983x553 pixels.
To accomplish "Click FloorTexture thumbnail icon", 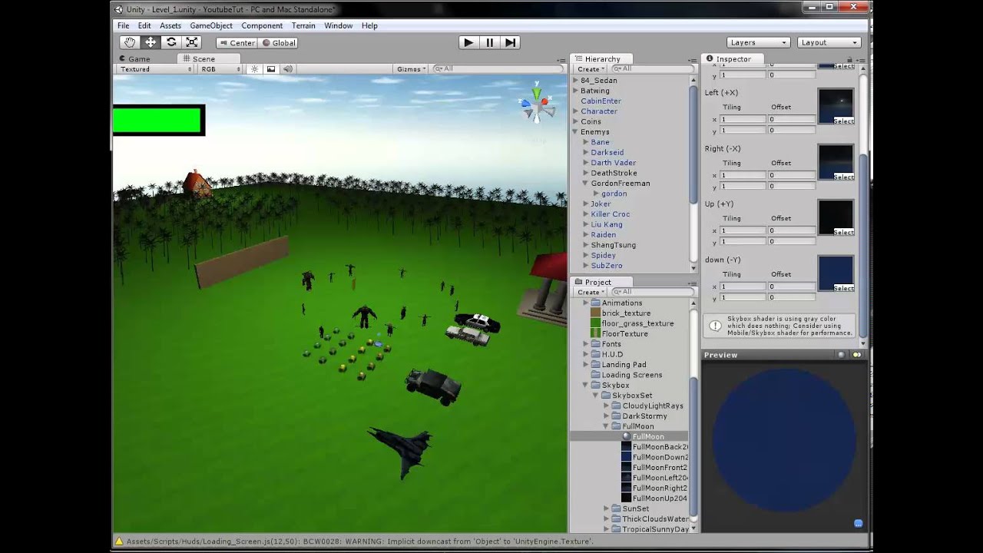I will [x=595, y=333].
